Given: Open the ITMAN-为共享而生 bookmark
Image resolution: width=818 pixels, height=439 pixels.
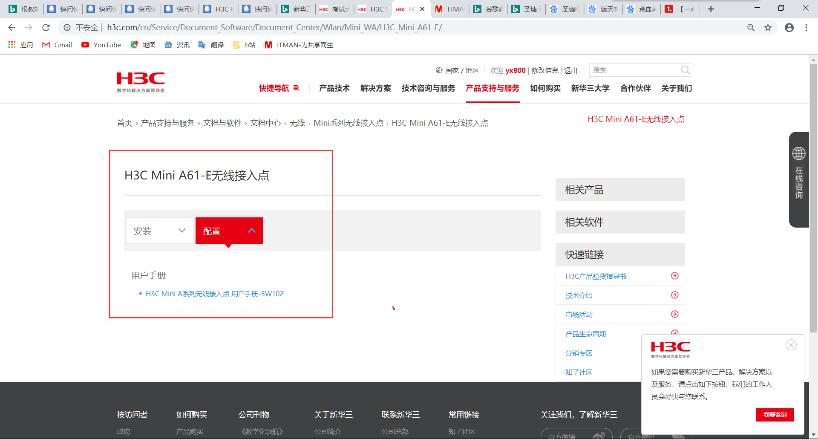Looking at the screenshot, I should 299,45.
